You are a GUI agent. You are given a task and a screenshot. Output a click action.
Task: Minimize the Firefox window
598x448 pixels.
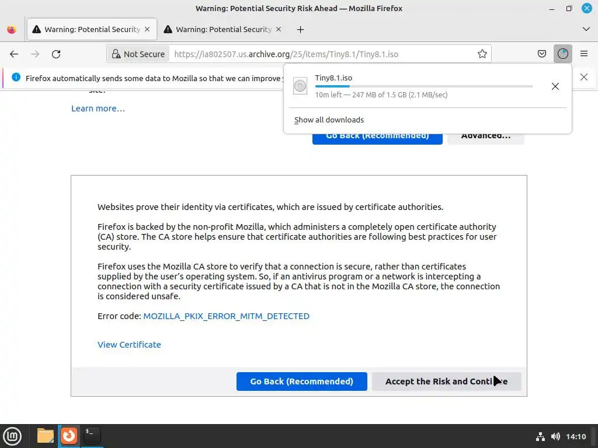click(551, 8)
